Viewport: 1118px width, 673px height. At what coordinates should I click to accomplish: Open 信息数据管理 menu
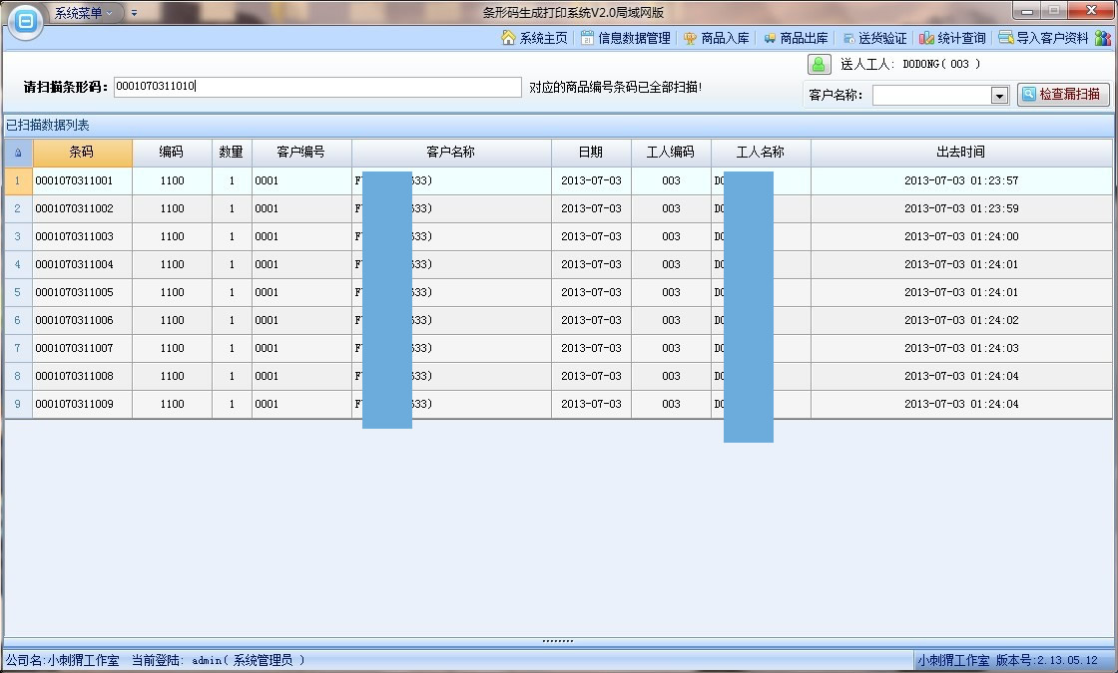tap(626, 38)
